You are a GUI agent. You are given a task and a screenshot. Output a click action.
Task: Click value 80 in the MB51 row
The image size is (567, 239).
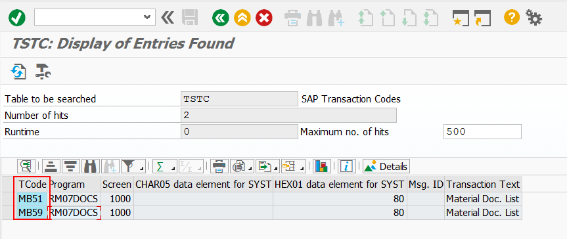340,198
